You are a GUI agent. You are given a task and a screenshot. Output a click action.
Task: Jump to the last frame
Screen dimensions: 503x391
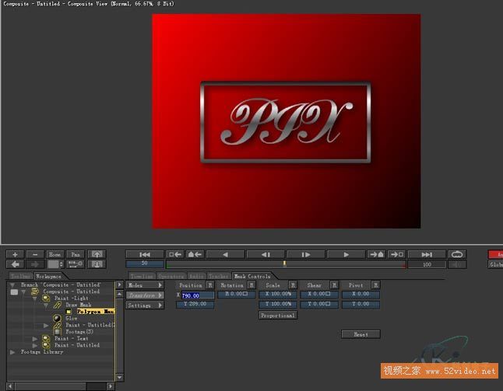[427, 254]
